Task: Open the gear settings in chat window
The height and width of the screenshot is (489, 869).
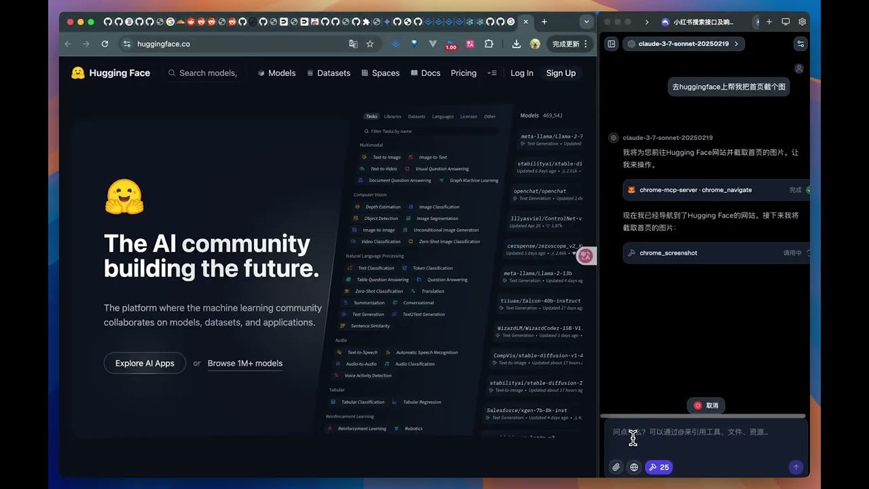Action: 802,22
